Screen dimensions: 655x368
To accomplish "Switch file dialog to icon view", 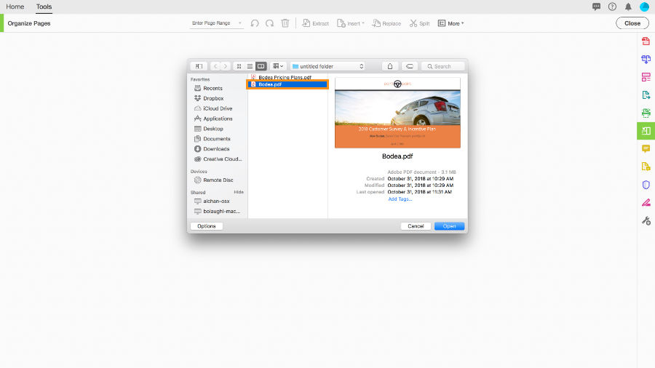I will coord(239,66).
